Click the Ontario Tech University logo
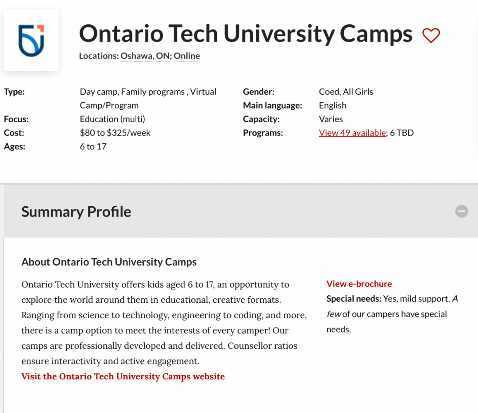The image size is (478, 413). (31, 40)
